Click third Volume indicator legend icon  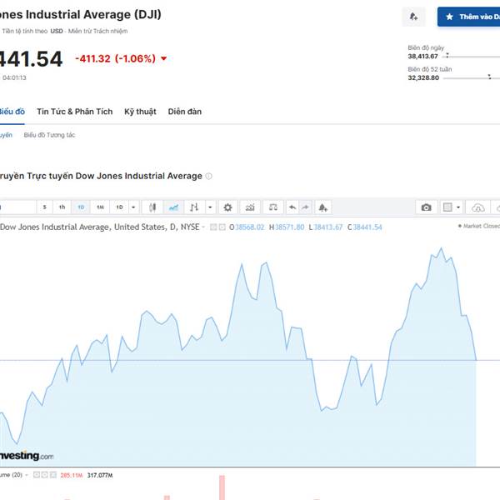click(x=53, y=475)
